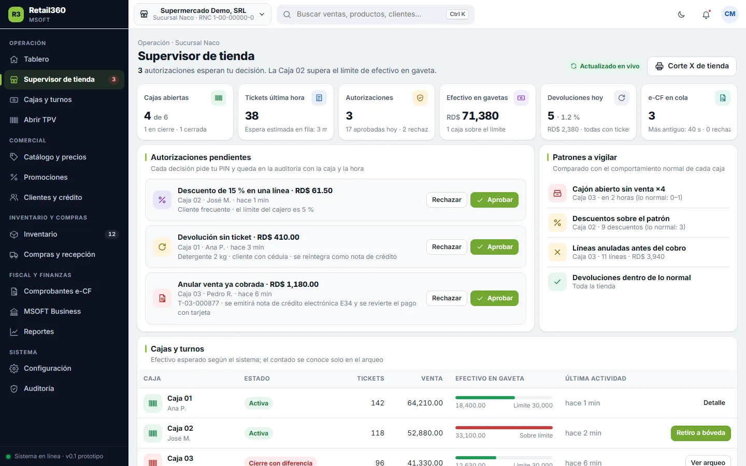Expand the Supermercado Demo branch selector
This screenshot has width=746, height=466.
tap(203, 14)
